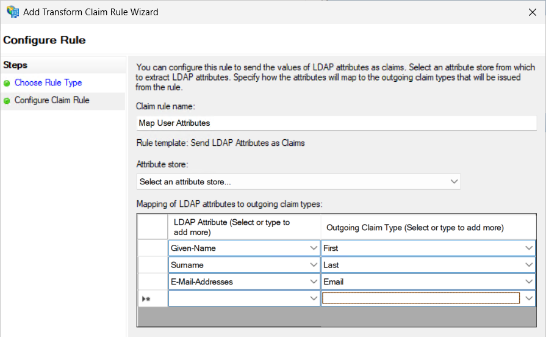This screenshot has width=546, height=337.
Task: Select the Configure Claim Rule step
Action: 52,100
